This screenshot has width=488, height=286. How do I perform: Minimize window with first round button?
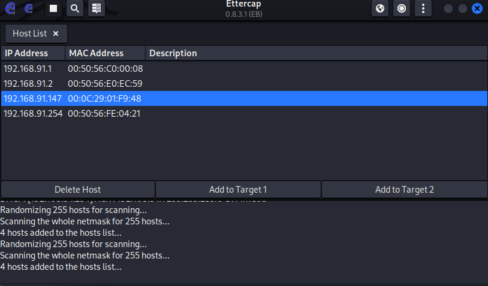[448, 8]
